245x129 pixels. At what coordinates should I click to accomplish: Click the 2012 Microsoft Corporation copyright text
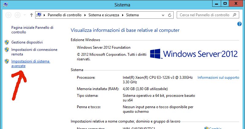[111, 57]
